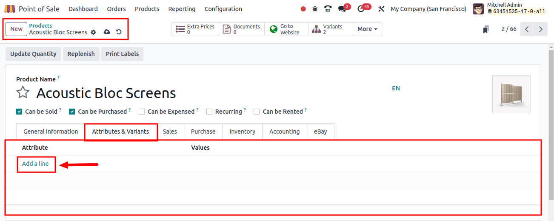The height and width of the screenshot is (221, 554).
Task: Save manually with cloud upload icon
Action: click(107, 32)
